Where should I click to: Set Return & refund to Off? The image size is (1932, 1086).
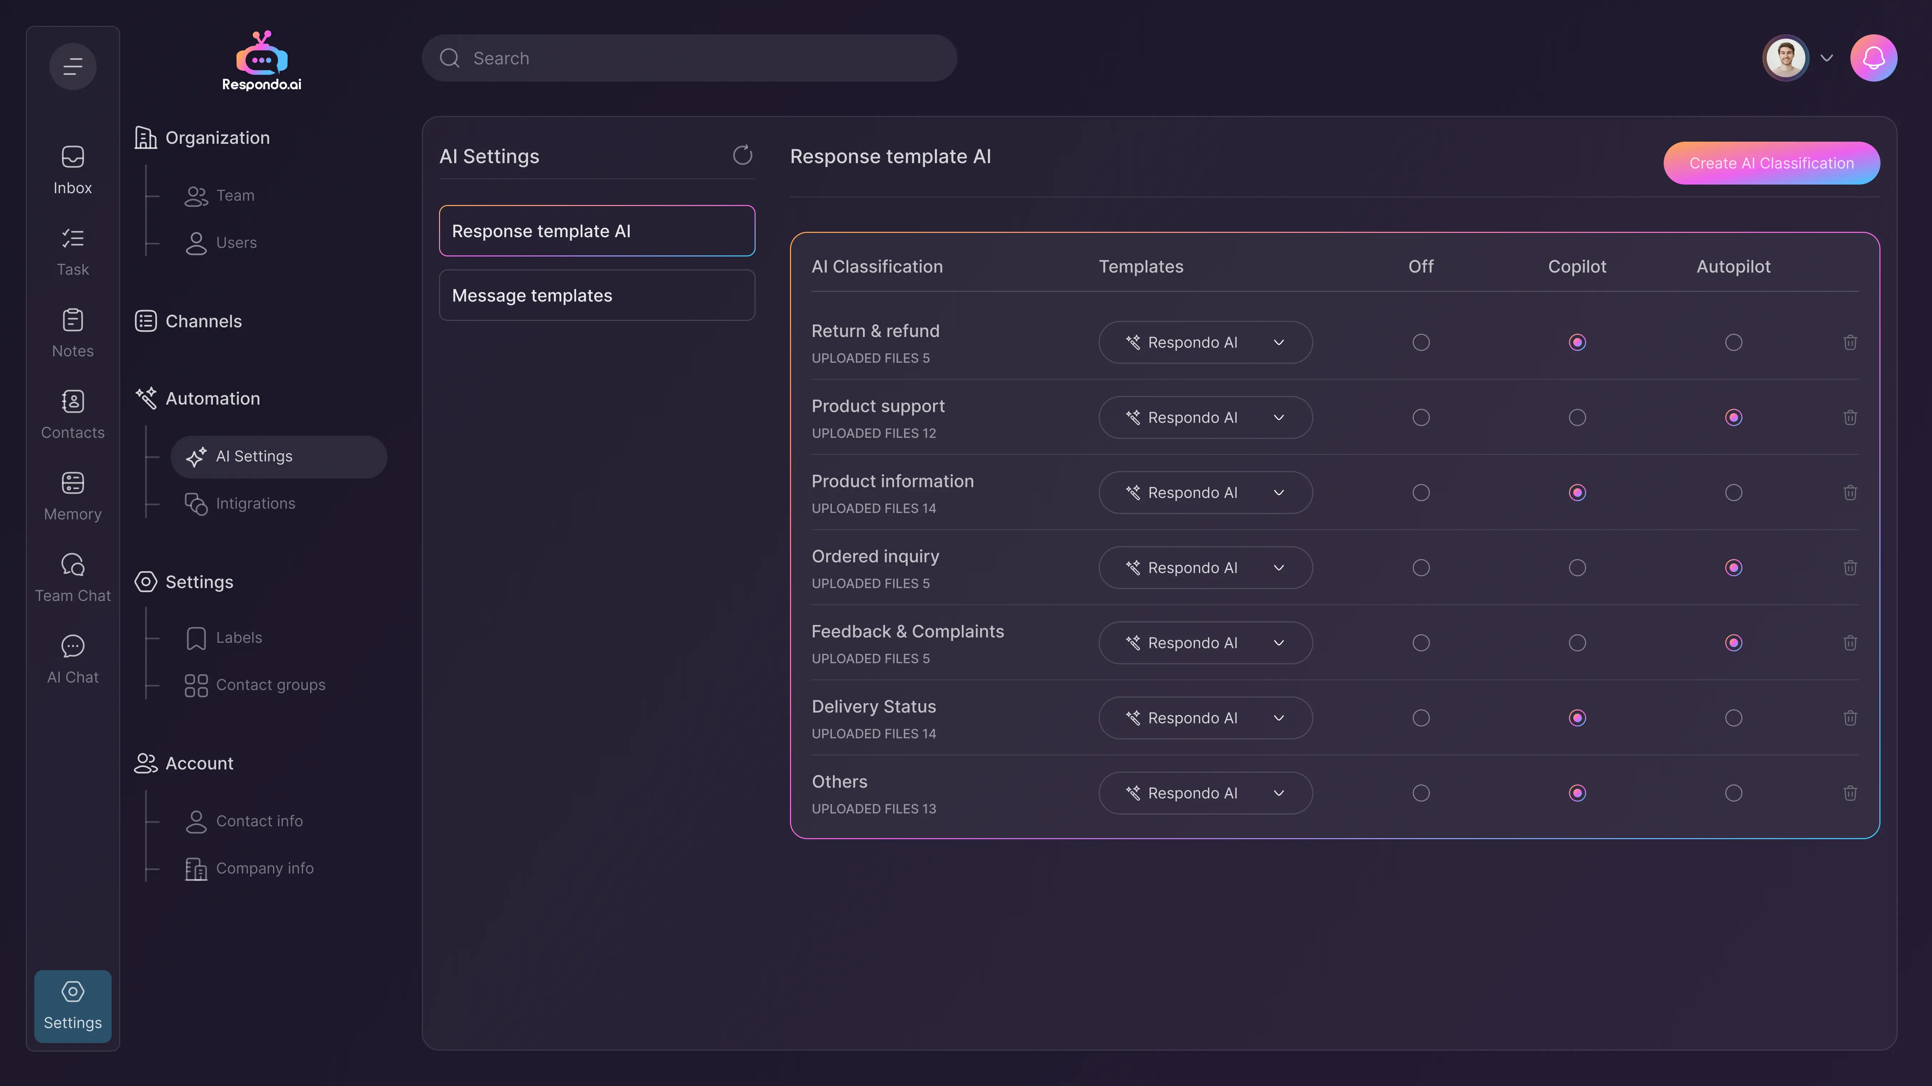(x=1420, y=343)
